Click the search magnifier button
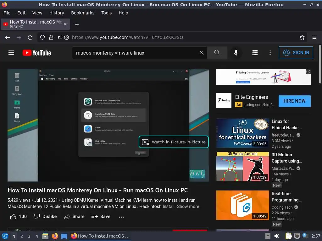Image resolution: width=322 pixels, height=241 pixels. [x=217, y=53]
